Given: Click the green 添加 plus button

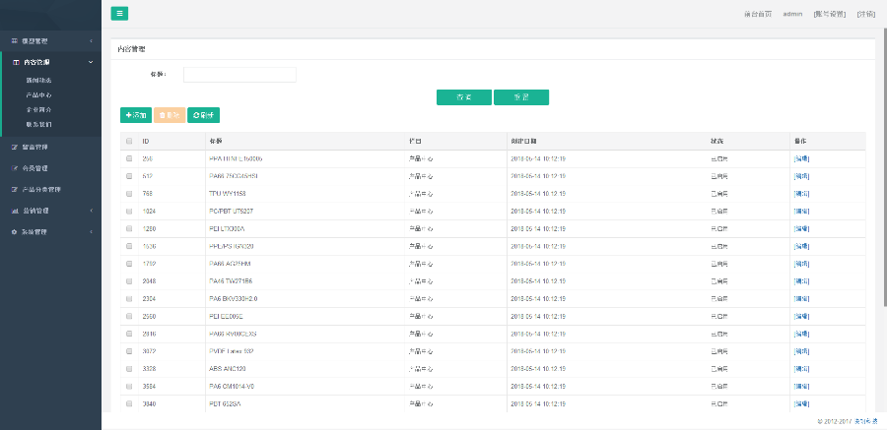Looking at the screenshot, I should click(135, 115).
